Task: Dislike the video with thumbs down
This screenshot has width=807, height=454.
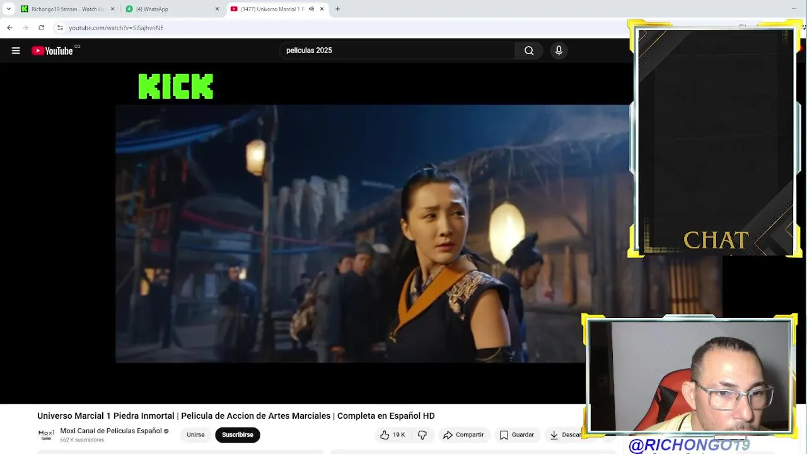Action: tap(422, 434)
